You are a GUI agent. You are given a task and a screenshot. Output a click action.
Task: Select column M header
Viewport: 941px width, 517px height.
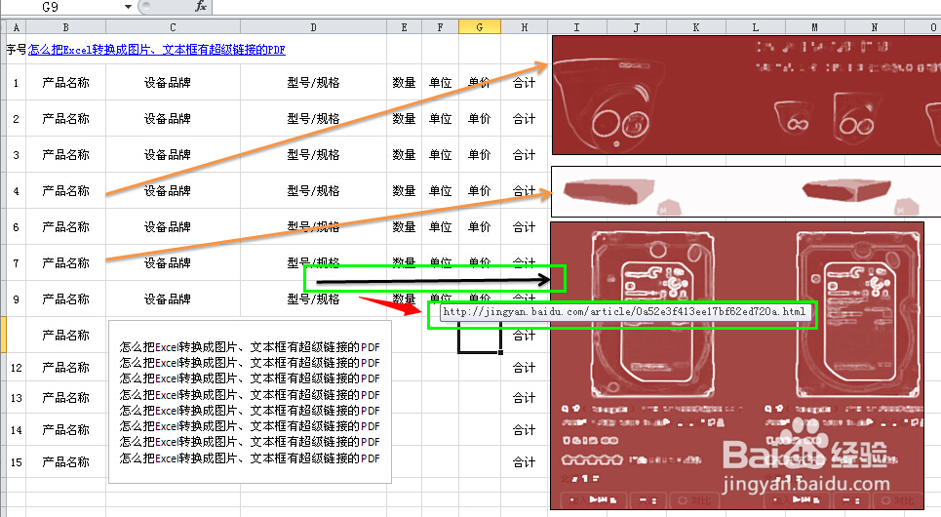tap(814, 27)
